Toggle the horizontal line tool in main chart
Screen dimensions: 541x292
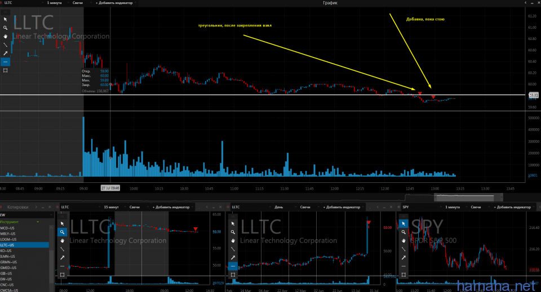(5, 62)
